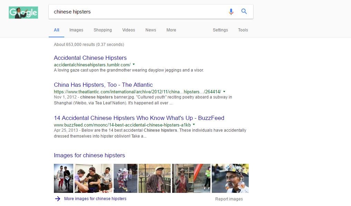
Task: Expand dropdown arrow beside theatlantic.com URL
Action: click(224, 92)
